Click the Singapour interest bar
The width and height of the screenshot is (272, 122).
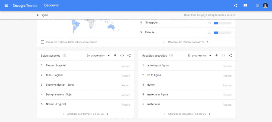[223, 23]
